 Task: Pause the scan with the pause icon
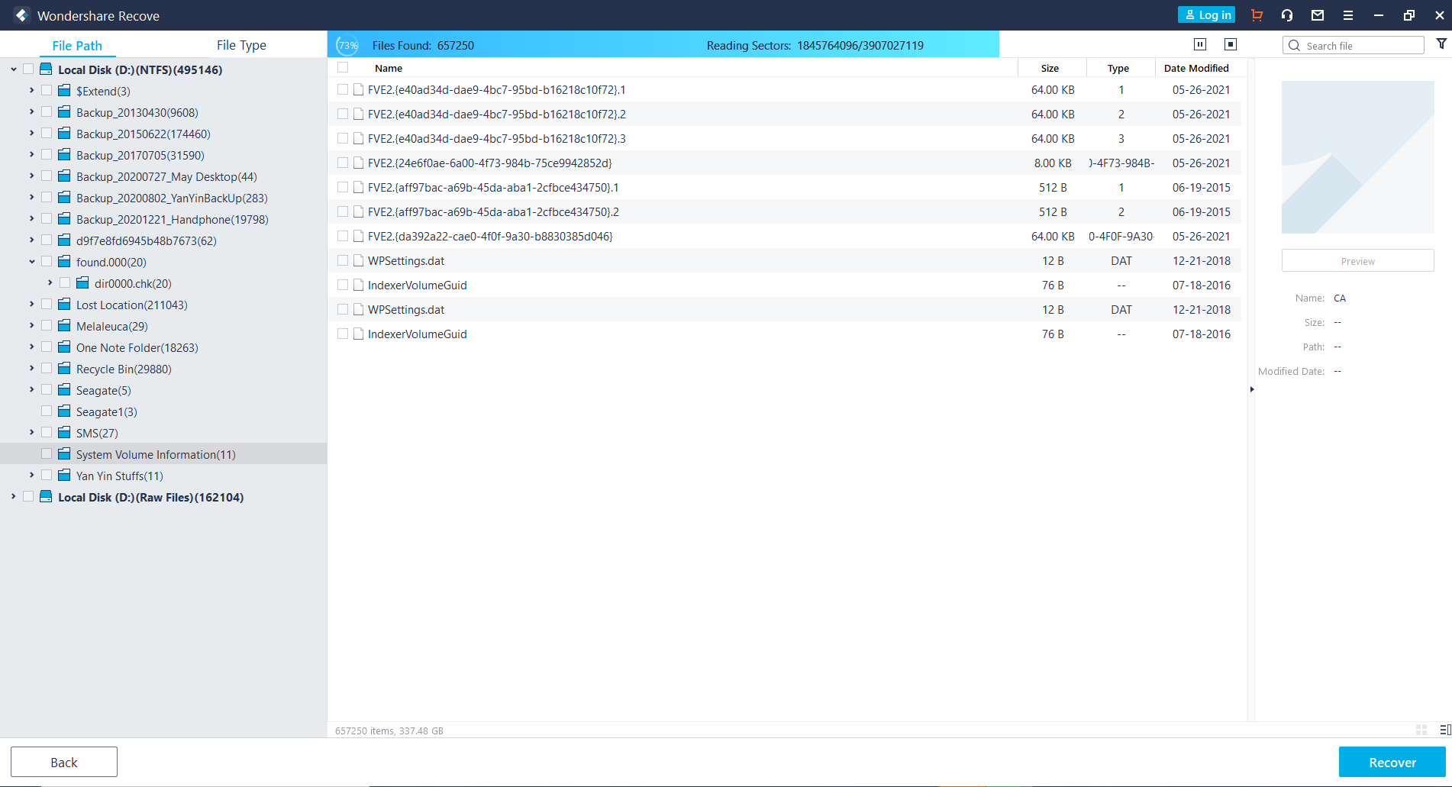coord(1200,44)
